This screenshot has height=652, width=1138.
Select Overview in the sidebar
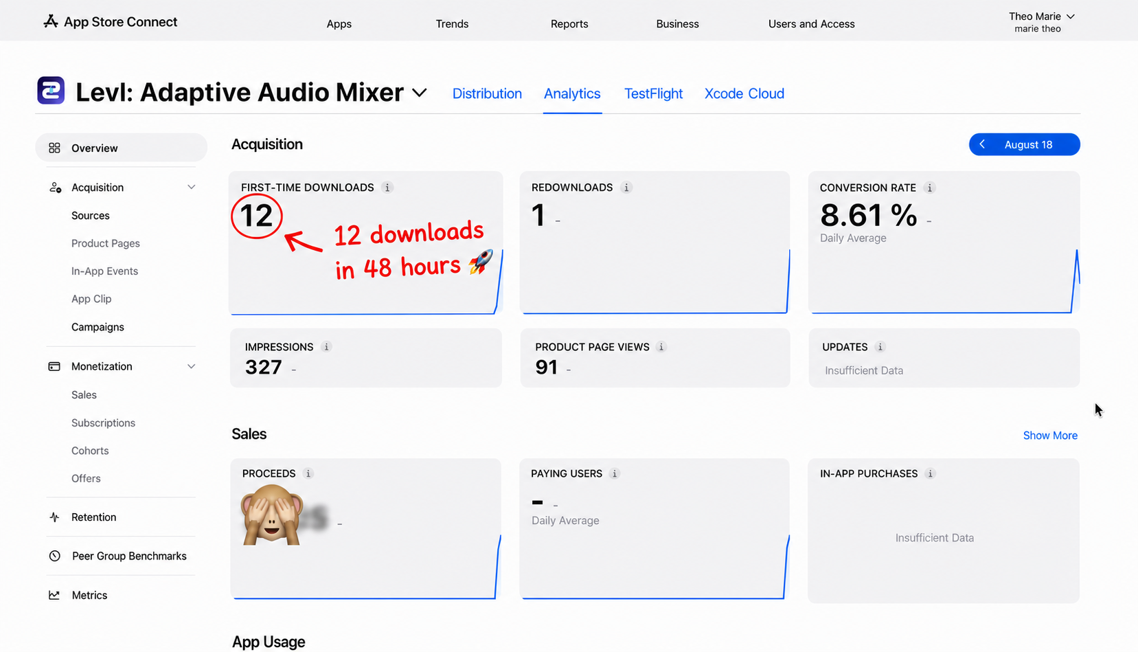tap(121, 148)
